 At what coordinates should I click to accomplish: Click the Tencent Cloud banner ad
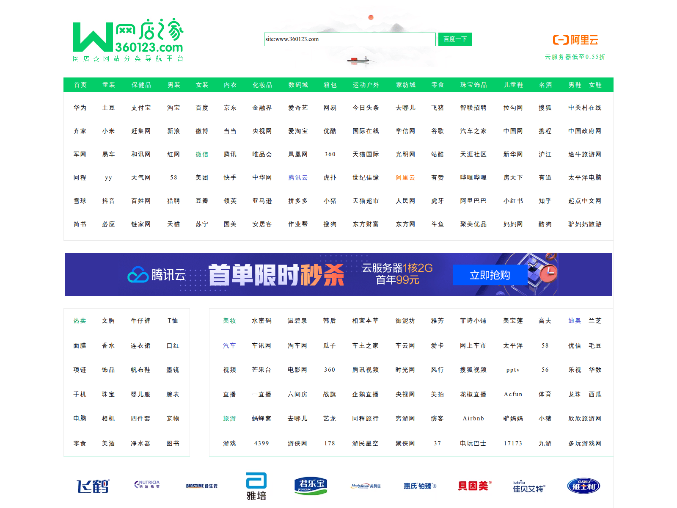338,274
